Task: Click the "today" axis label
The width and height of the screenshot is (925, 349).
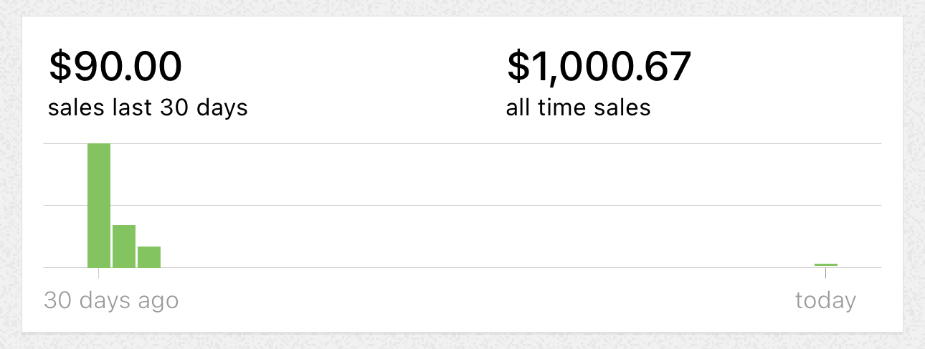Action: click(825, 300)
